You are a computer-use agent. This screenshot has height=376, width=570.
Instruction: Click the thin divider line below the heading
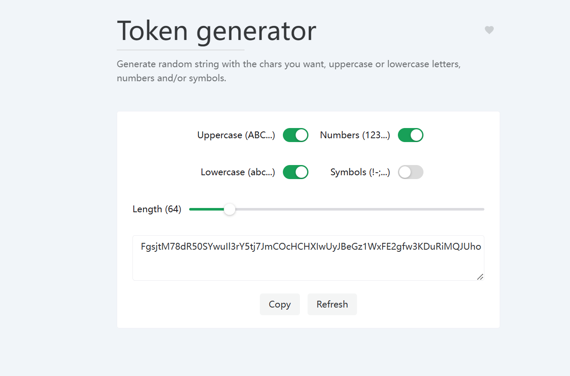click(181, 50)
